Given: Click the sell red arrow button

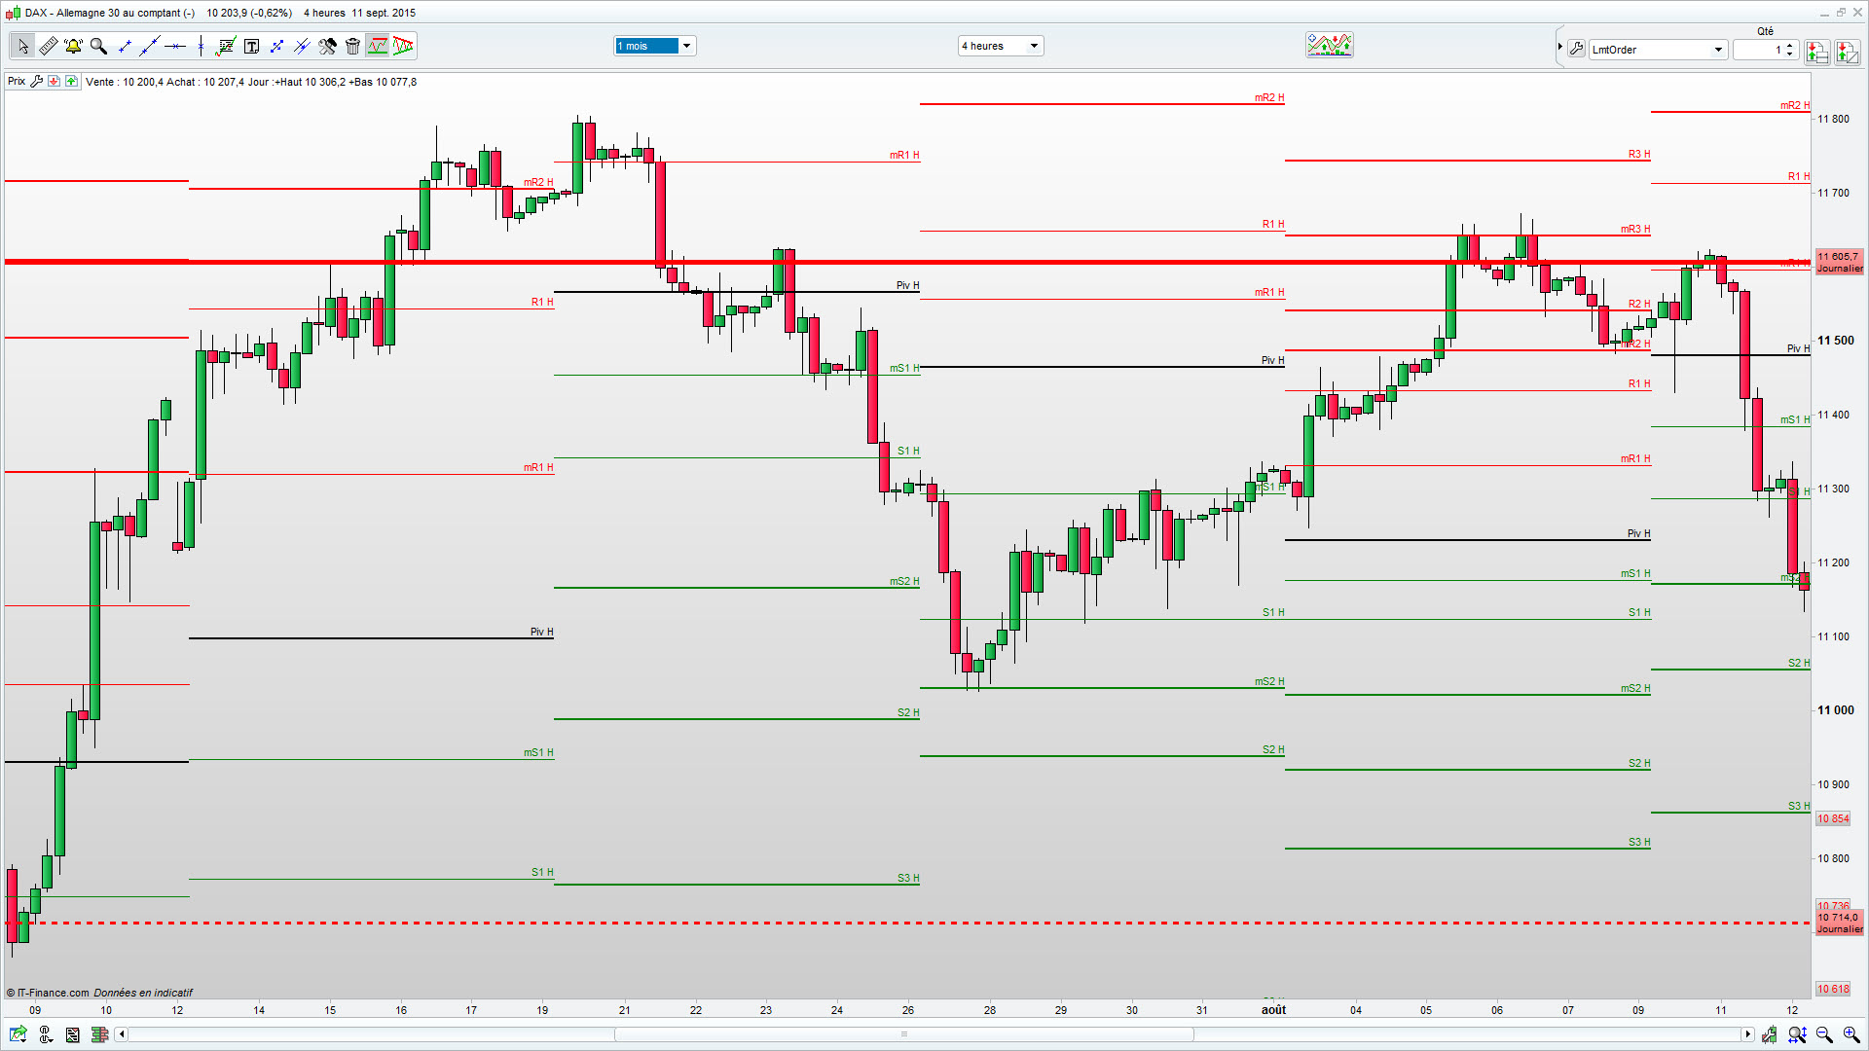Looking at the screenshot, I should (x=54, y=82).
